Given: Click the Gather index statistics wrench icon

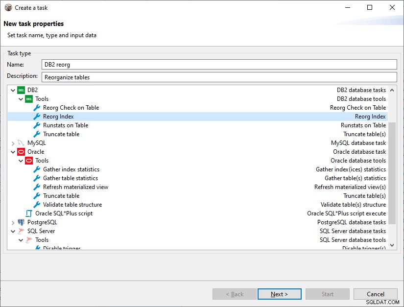Looking at the screenshot, I should (37, 169).
